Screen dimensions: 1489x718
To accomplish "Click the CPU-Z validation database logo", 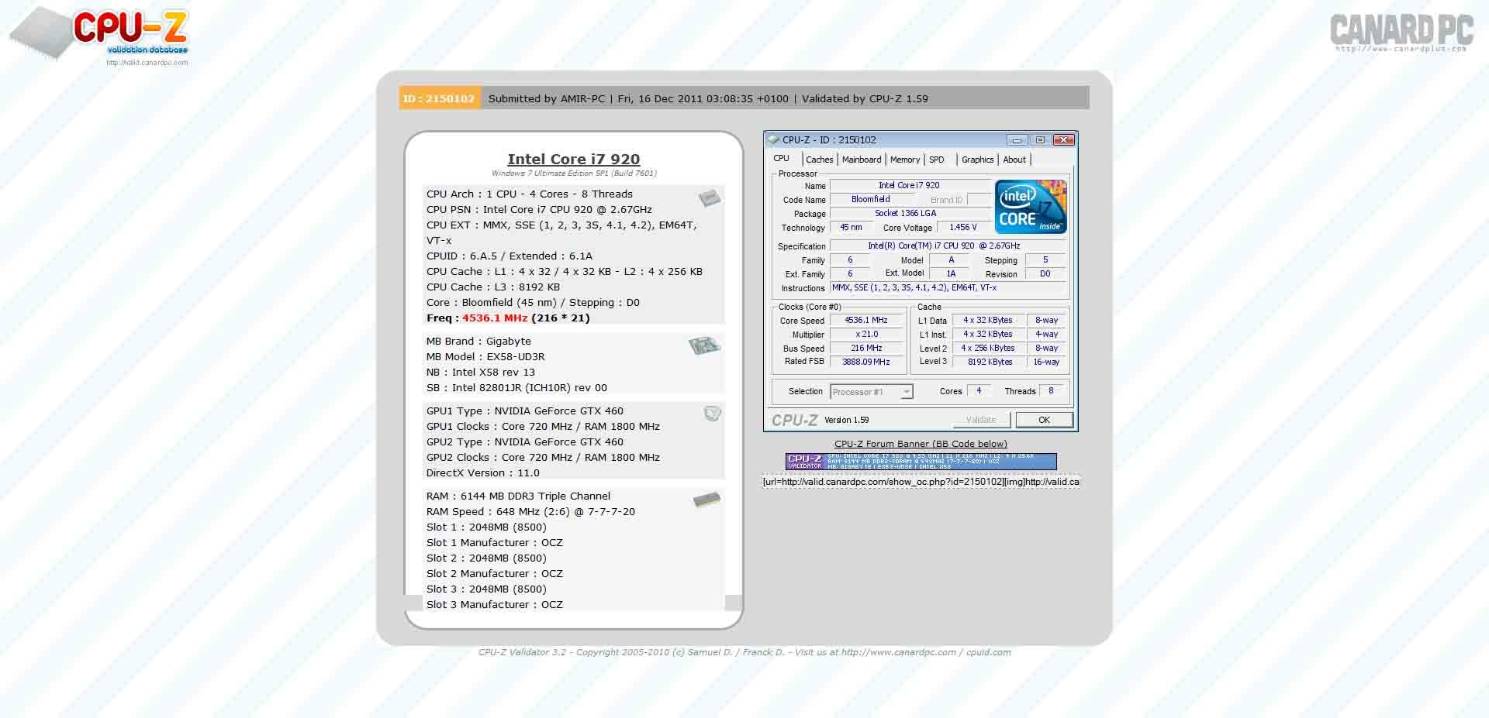I will coord(99,35).
